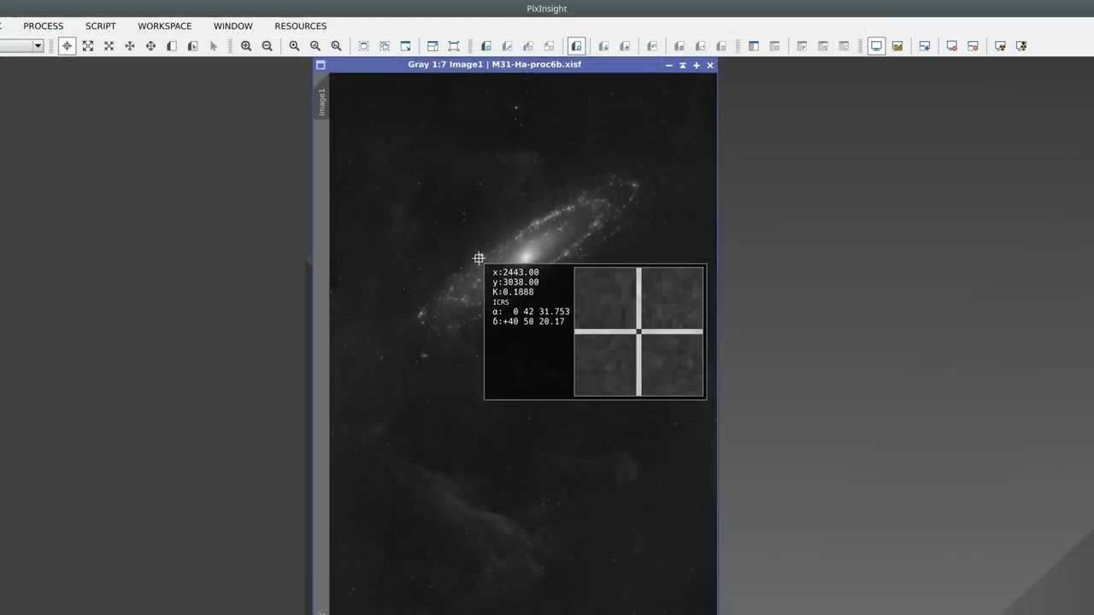Select the New Preview mode tool

172,46
